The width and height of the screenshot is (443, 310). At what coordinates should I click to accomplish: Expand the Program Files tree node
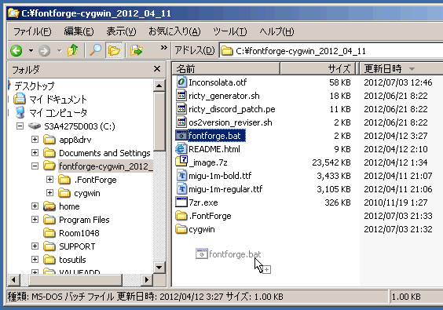(35, 220)
